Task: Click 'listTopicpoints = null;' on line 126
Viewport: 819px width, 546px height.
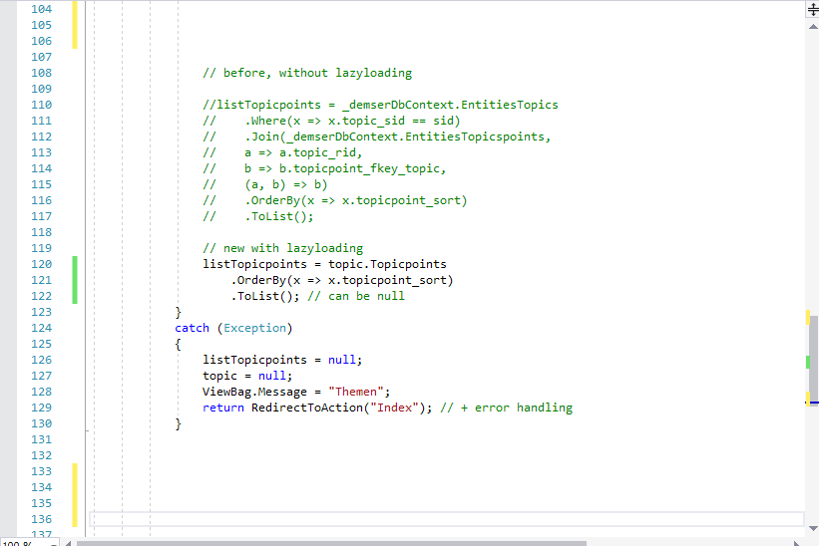Action: 282,360
